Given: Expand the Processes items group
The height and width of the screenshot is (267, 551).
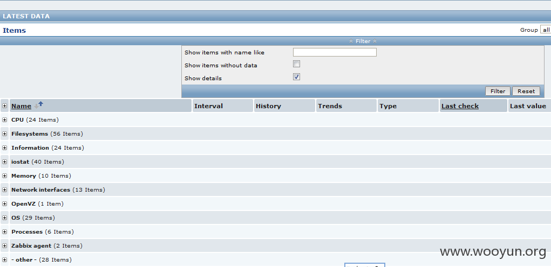Looking at the screenshot, I should click(x=4, y=232).
